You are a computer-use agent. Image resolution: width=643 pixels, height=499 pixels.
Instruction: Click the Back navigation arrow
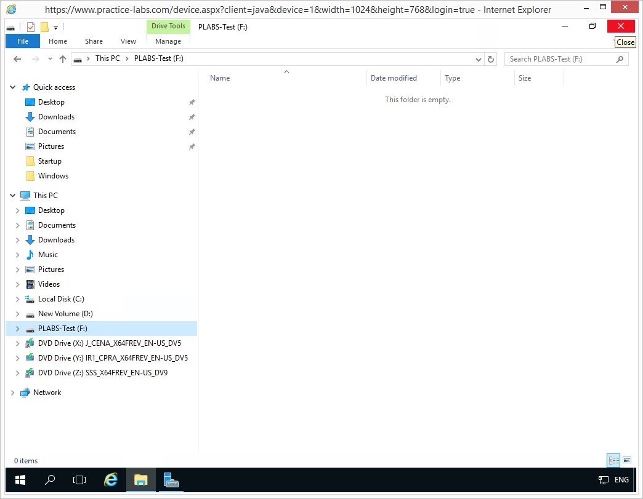pyautogui.click(x=17, y=59)
